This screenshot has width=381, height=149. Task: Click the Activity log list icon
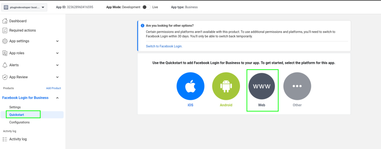(5, 139)
